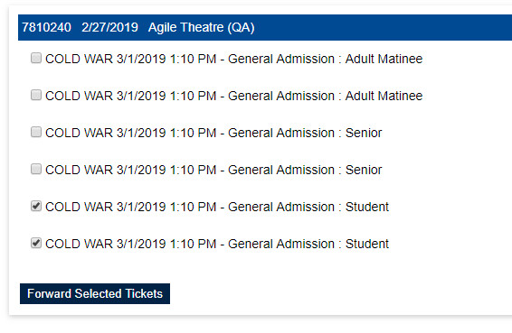The image size is (512, 333).
Task: Click '1:10 PM' showtime in first Senior row
Action: coord(193,133)
